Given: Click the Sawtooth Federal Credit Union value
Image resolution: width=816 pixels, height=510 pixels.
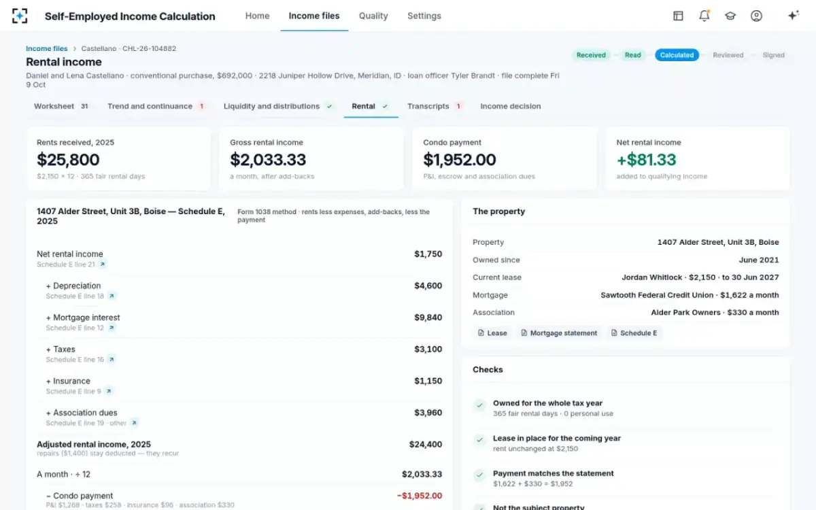Looking at the screenshot, I should [690, 295].
